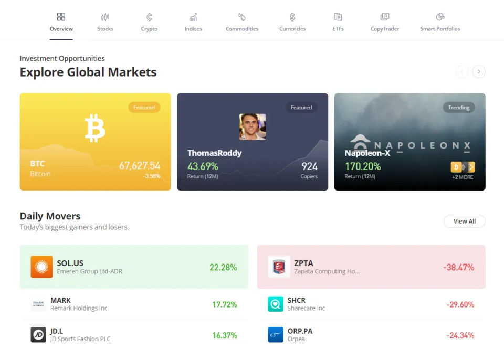Open the Currencies dollar icon
Image resolution: width=504 pixels, height=349 pixels.
pos(292,17)
